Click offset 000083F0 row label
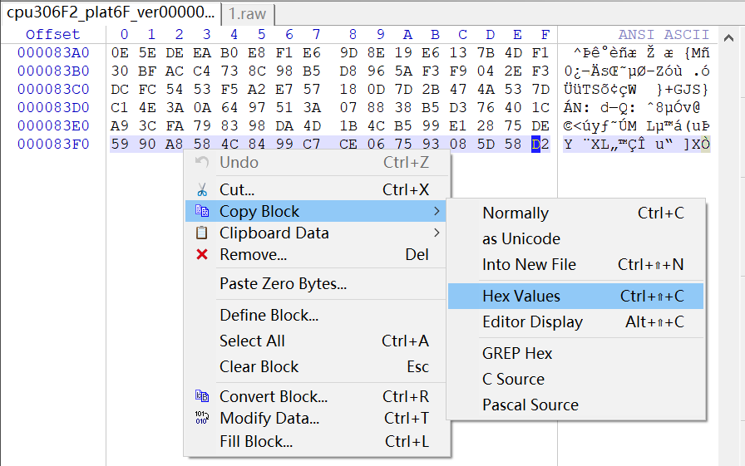 tap(53, 144)
